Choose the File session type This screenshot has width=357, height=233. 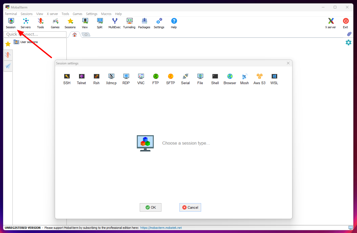pos(200,79)
